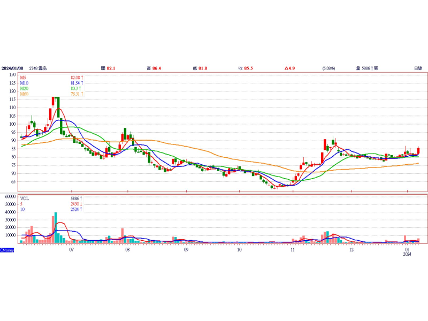Click the up arrow beside M5 value
428x321 pixels.
click(x=82, y=78)
